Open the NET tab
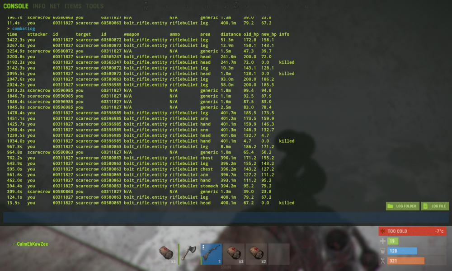The image size is (452, 271). click(x=55, y=6)
